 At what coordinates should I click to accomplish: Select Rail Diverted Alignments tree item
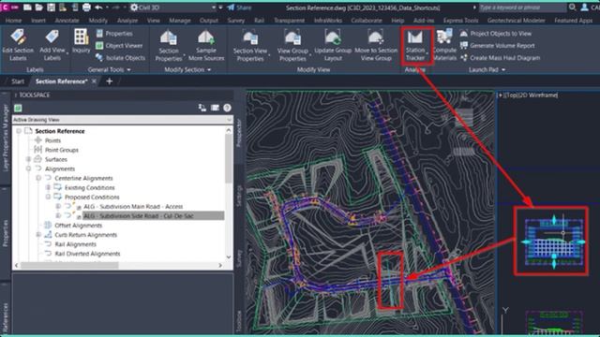point(87,254)
